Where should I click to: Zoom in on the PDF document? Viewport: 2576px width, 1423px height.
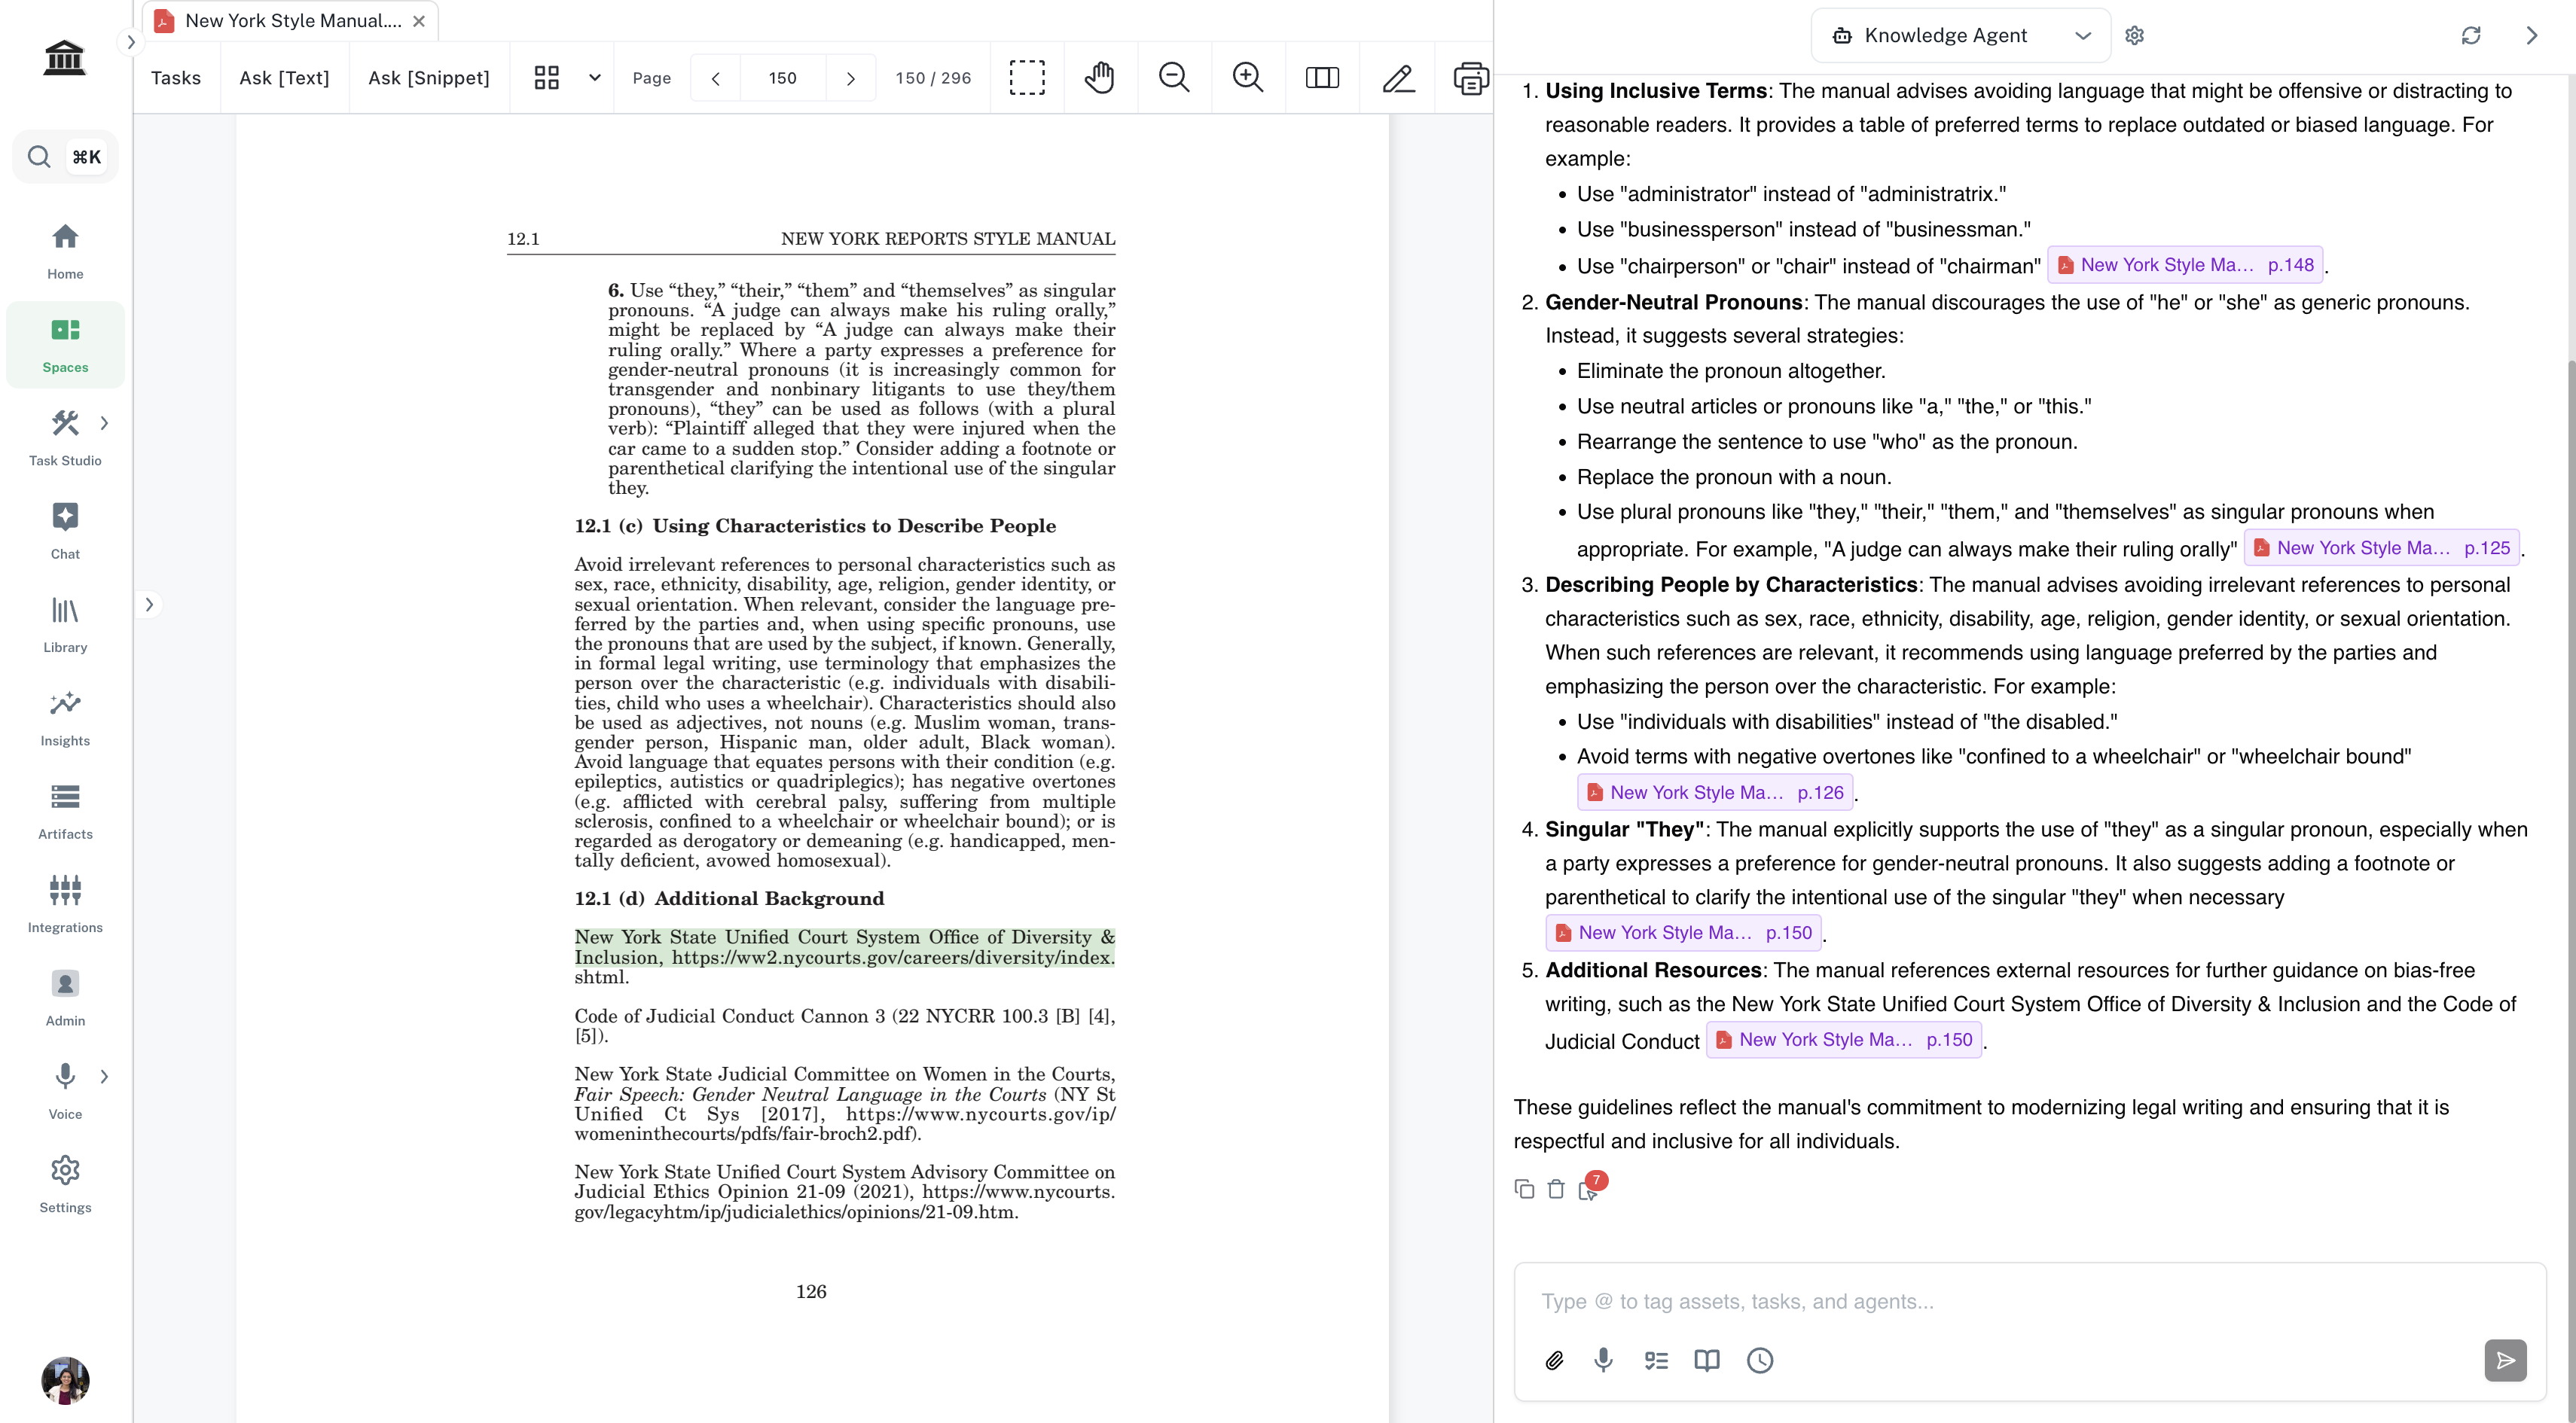(1247, 77)
